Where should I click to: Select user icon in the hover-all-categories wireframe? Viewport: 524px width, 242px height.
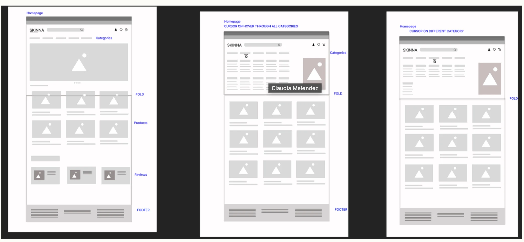[313, 45]
